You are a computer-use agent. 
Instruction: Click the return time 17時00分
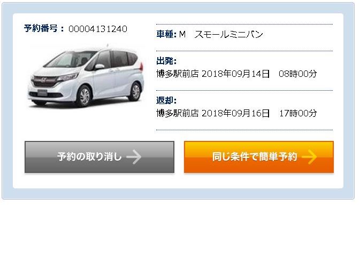click(298, 113)
